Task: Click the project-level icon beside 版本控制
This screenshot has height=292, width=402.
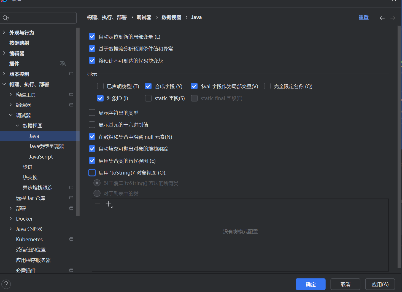Action: pyautogui.click(x=71, y=74)
